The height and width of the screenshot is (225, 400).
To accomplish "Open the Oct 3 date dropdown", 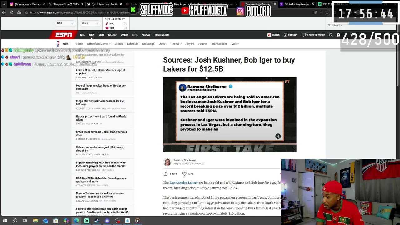I will tap(90, 23).
